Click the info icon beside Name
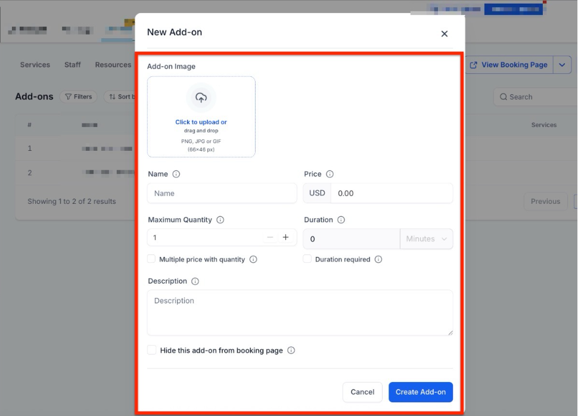Screen dimensions: 578x416 pyautogui.click(x=176, y=174)
